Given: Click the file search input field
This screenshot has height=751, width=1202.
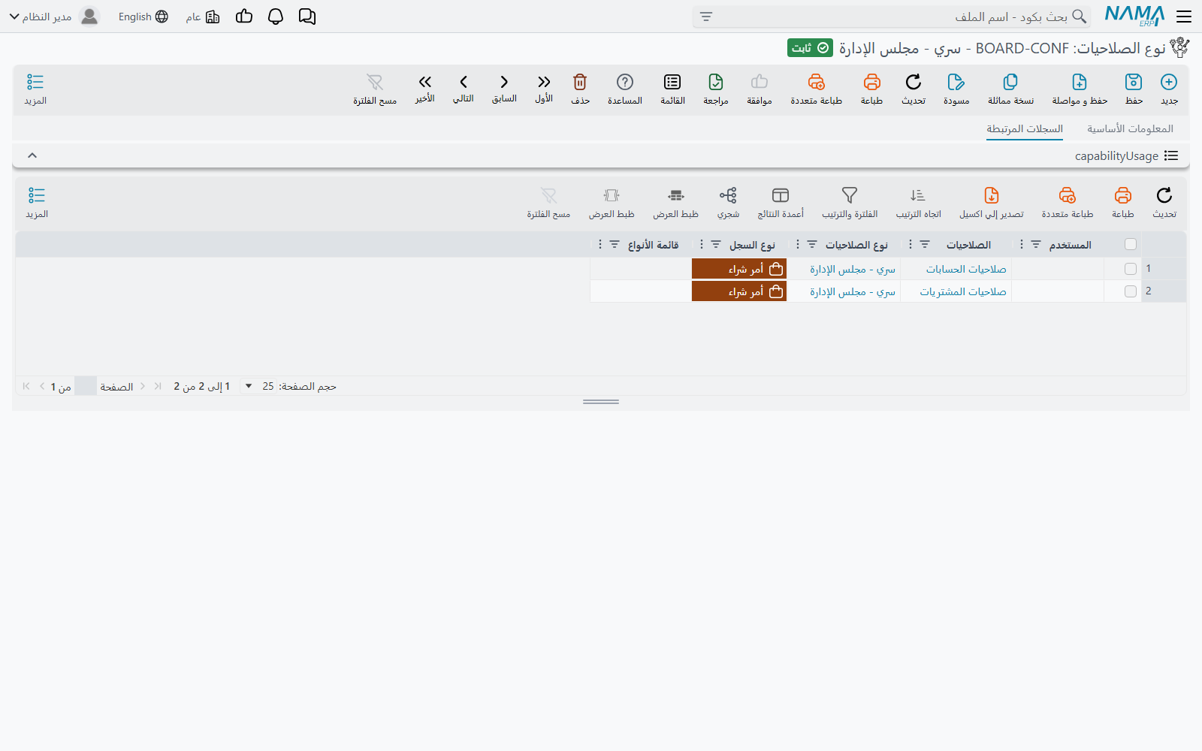Looking at the screenshot, I should click(x=891, y=17).
